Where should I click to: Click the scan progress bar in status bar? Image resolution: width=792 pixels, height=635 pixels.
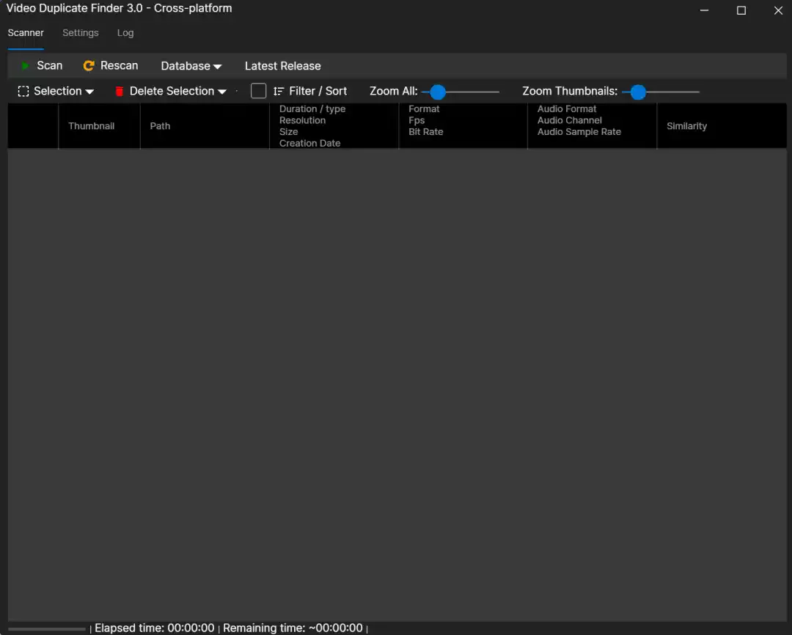(47, 629)
